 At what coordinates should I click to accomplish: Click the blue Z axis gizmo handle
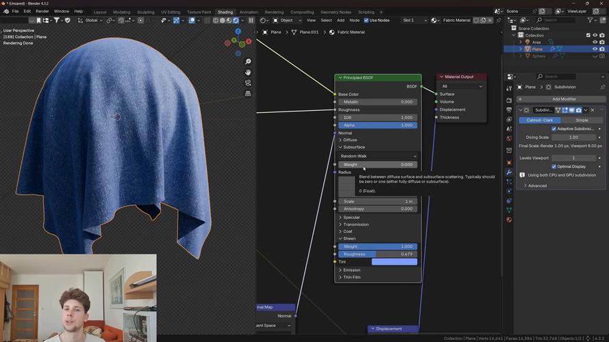click(x=238, y=31)
